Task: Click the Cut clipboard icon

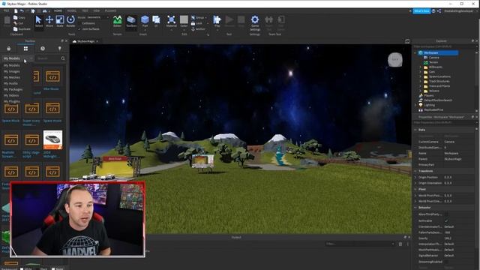Action: tap(15, 23)
